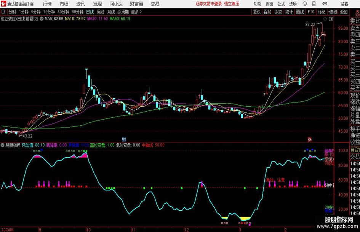360x232 pixels.
Task: Click the MA10: 78.62 label
Action: pos(75,19)
